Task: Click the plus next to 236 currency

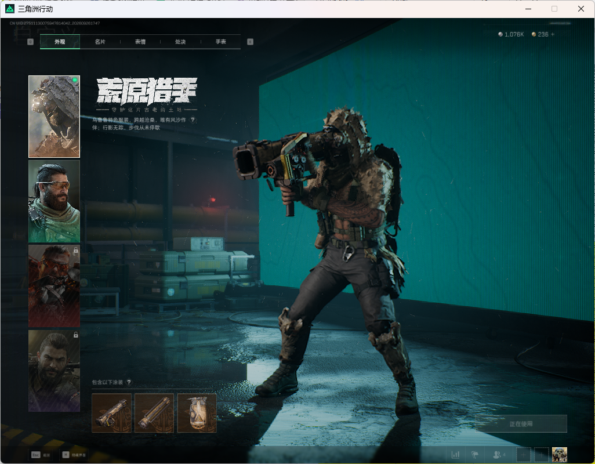Action: coord(553,34)
